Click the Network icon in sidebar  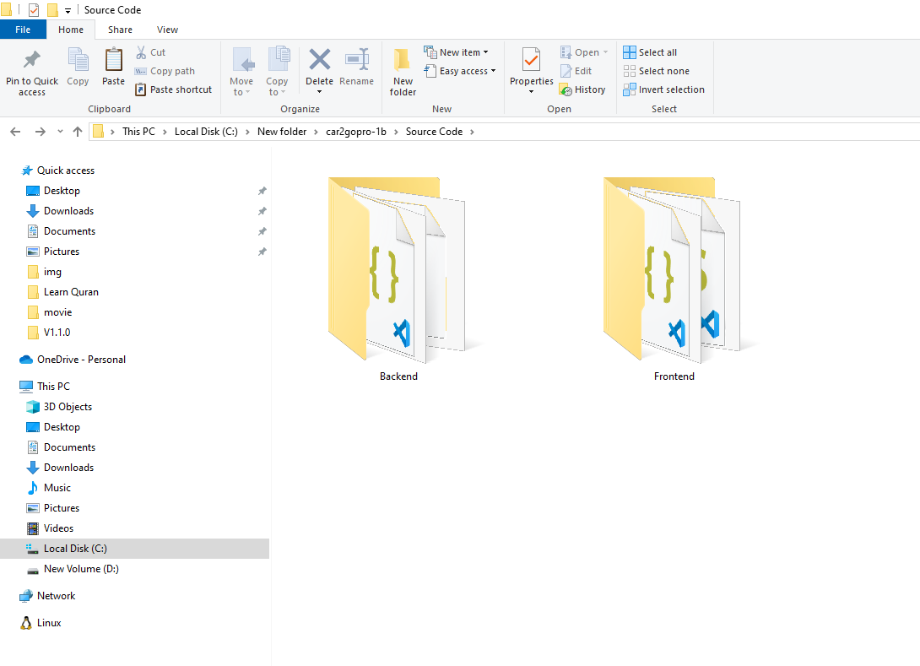coord(26,596)
